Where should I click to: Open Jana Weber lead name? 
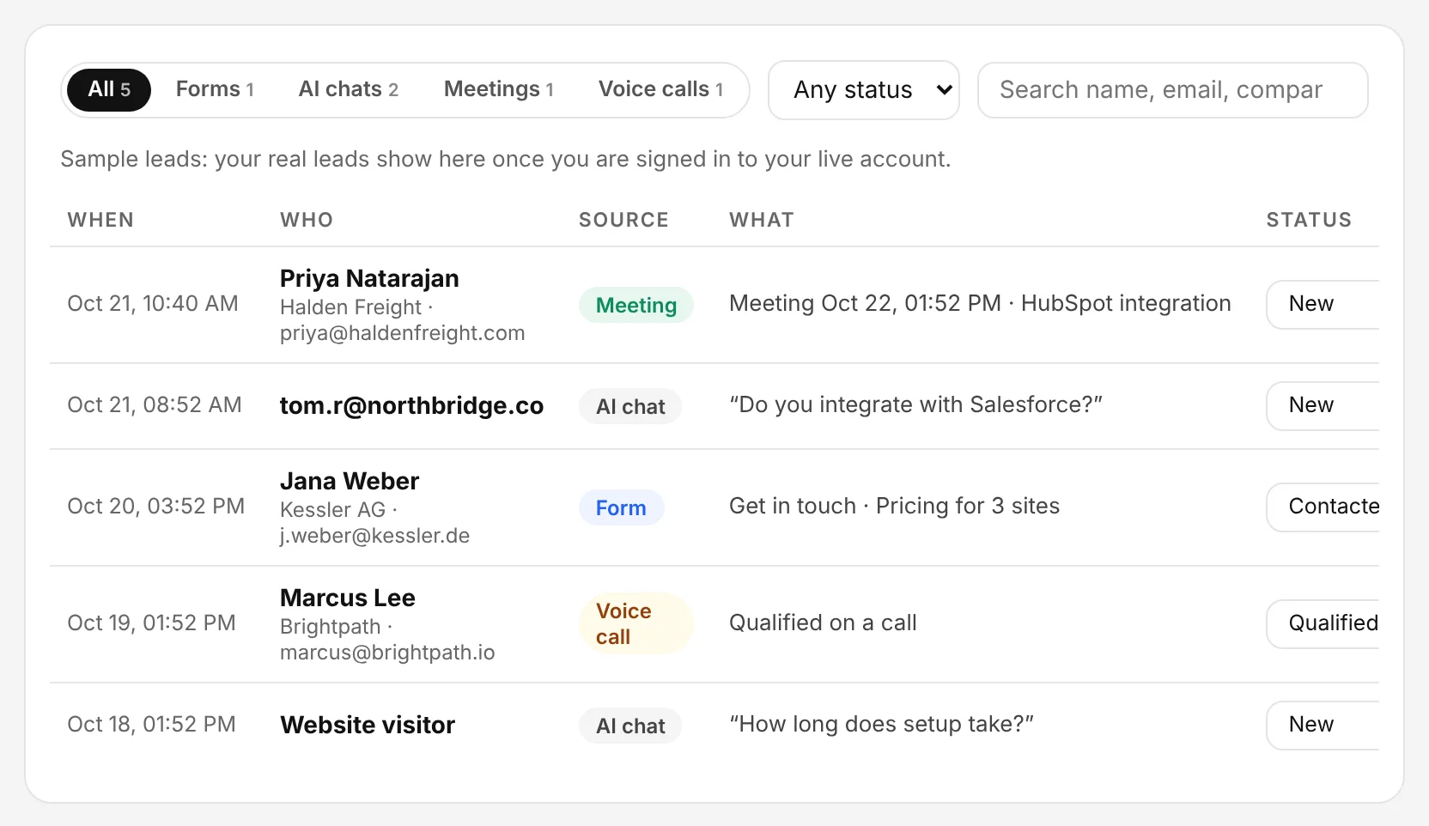click(350, 481)
